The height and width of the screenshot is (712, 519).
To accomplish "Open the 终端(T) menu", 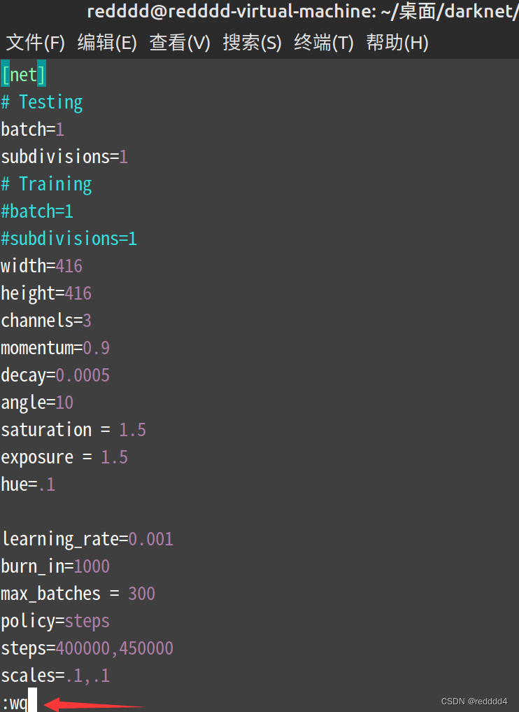I will tap(323, 43).
